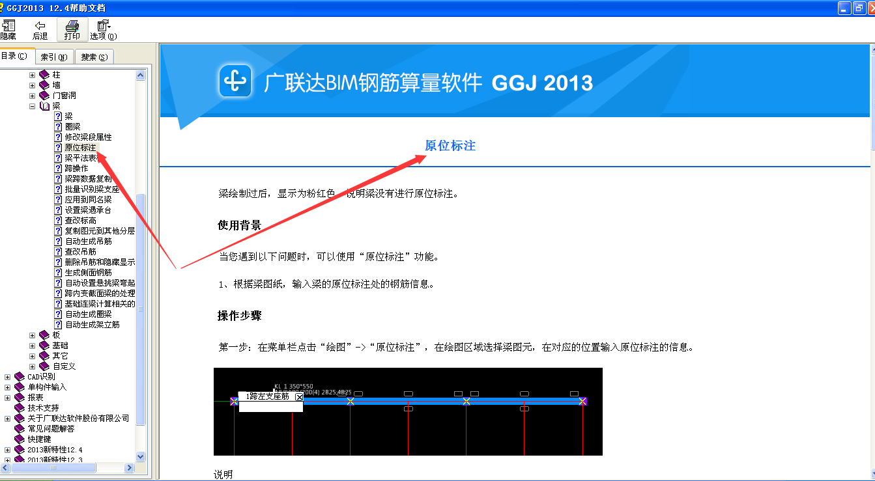Click the book icon beside 门窗洞
The width and height of the screenshot is (875, 481).
click(44, 96)
